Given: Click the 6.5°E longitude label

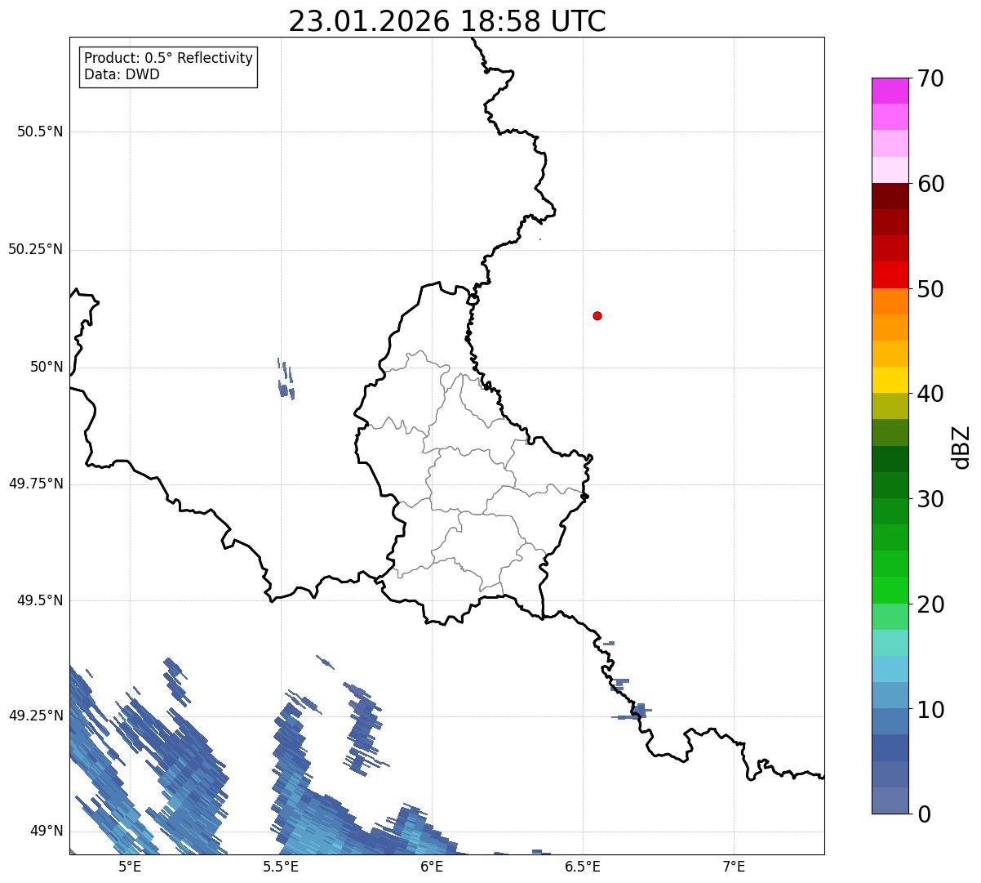Looking at the screenshot, I should tap(583, 867).
